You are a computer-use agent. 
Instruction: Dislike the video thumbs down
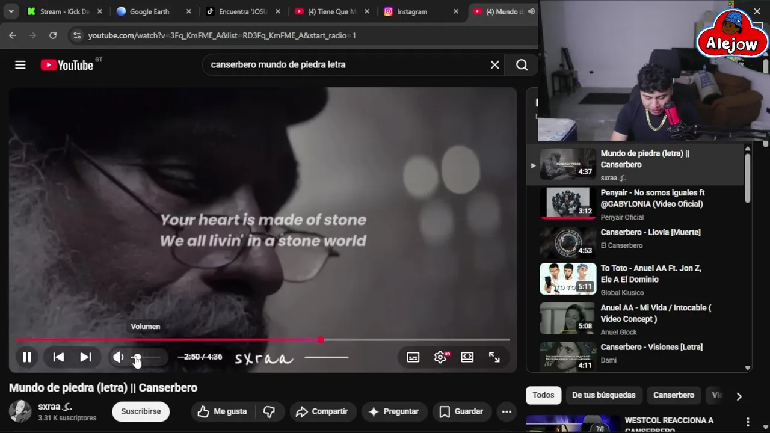269,411
